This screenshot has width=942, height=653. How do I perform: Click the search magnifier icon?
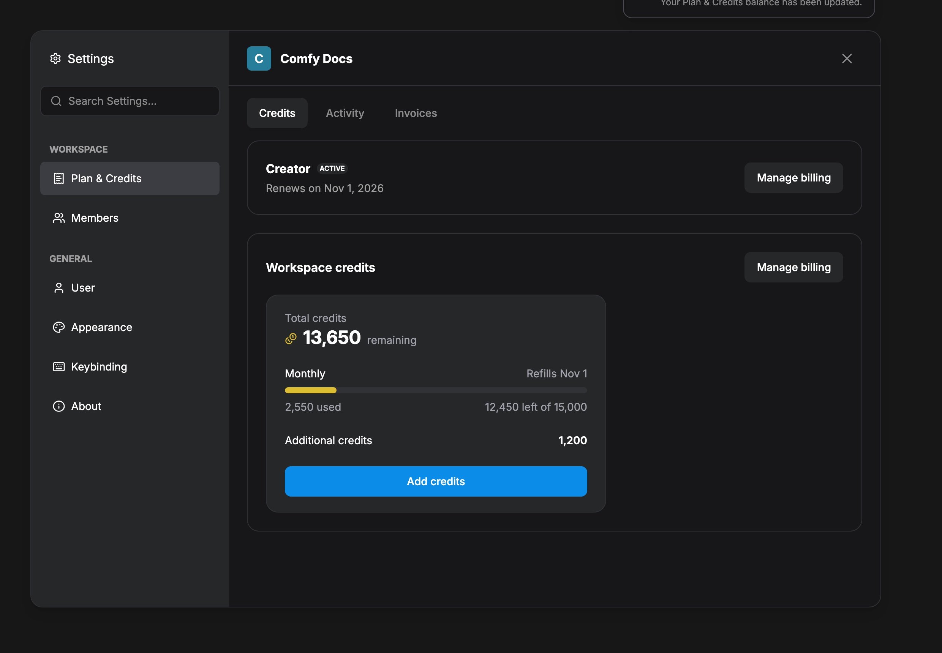click(x=56, y=101)
